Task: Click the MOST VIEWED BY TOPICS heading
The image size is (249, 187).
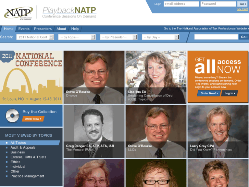Action: pos(28,136)
